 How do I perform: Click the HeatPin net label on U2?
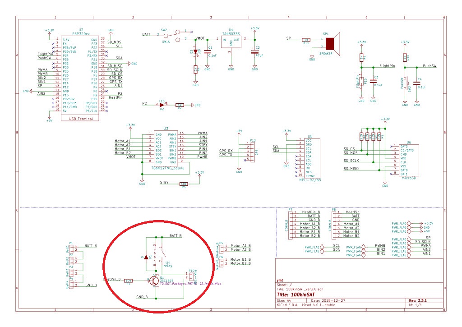(115, 98)
